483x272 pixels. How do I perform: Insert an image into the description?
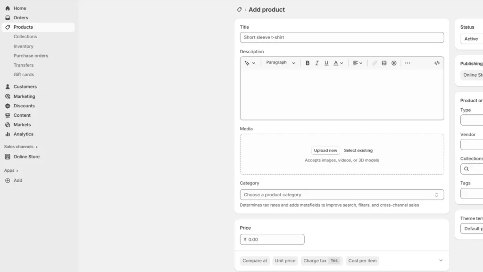coord(384,62)
